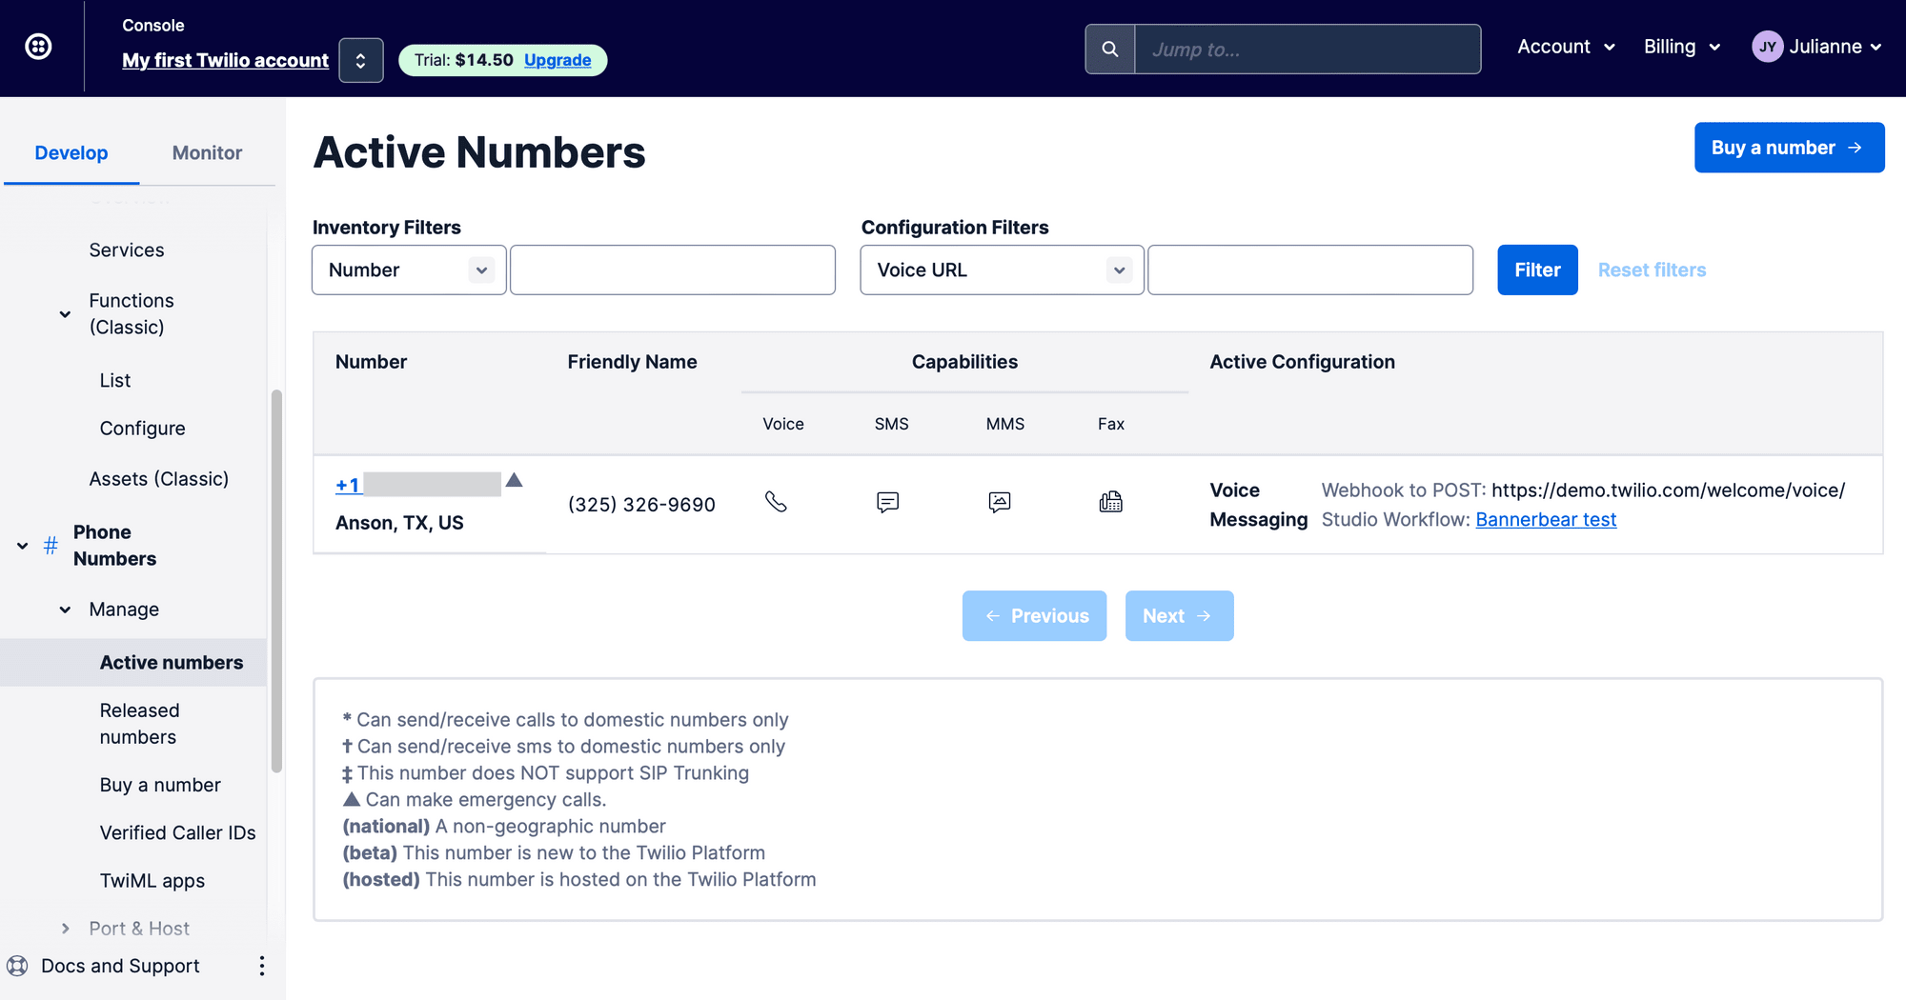Click the Docs and Support lifebuoy icon
1906x1000 pixels.
(x=17, y=966)
